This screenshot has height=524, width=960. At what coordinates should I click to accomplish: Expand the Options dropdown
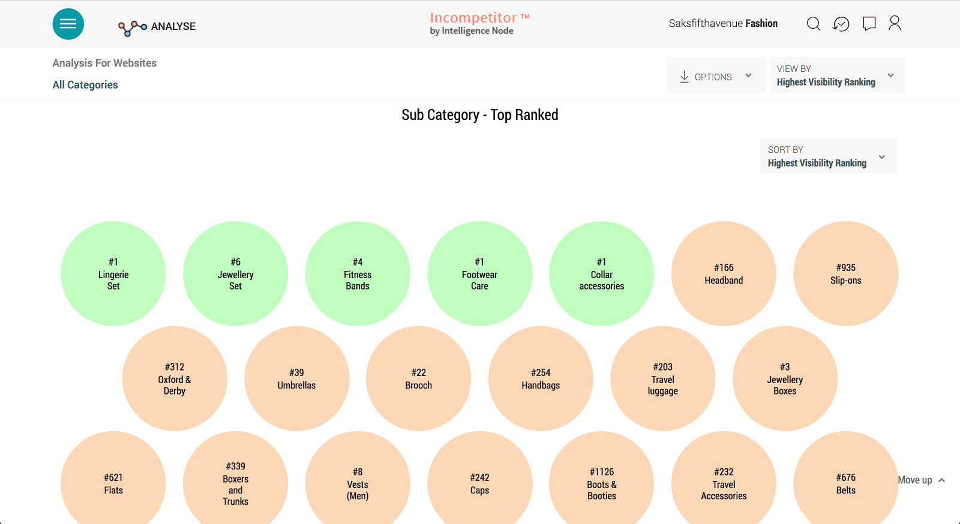point(748,76)
